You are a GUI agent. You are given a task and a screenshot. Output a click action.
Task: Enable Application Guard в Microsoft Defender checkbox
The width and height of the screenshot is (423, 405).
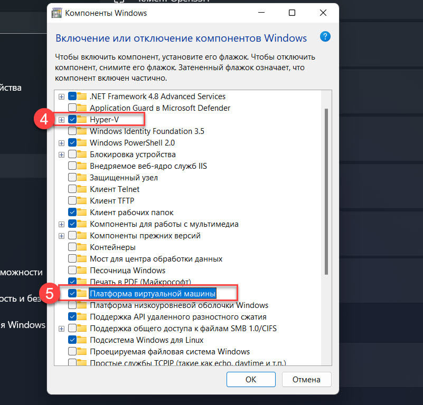(x=72, y=108)
